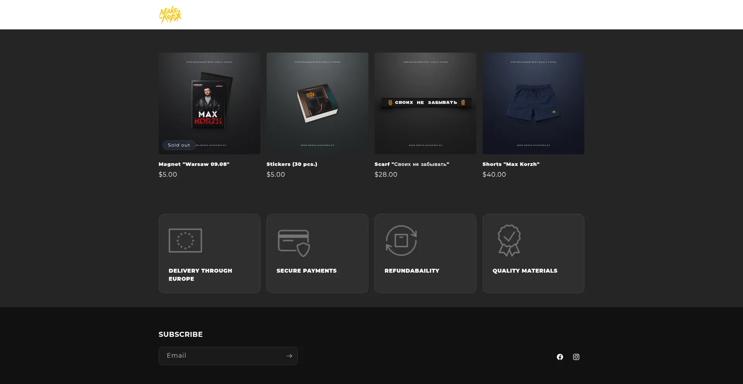Click the $5.00 price under Stickers

click(276, 174)
